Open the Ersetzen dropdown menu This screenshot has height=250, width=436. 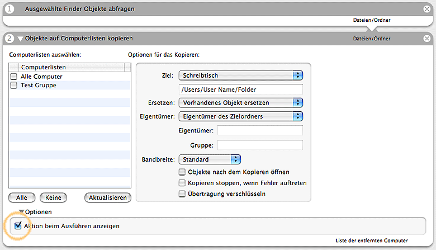[x=240, y=103]
